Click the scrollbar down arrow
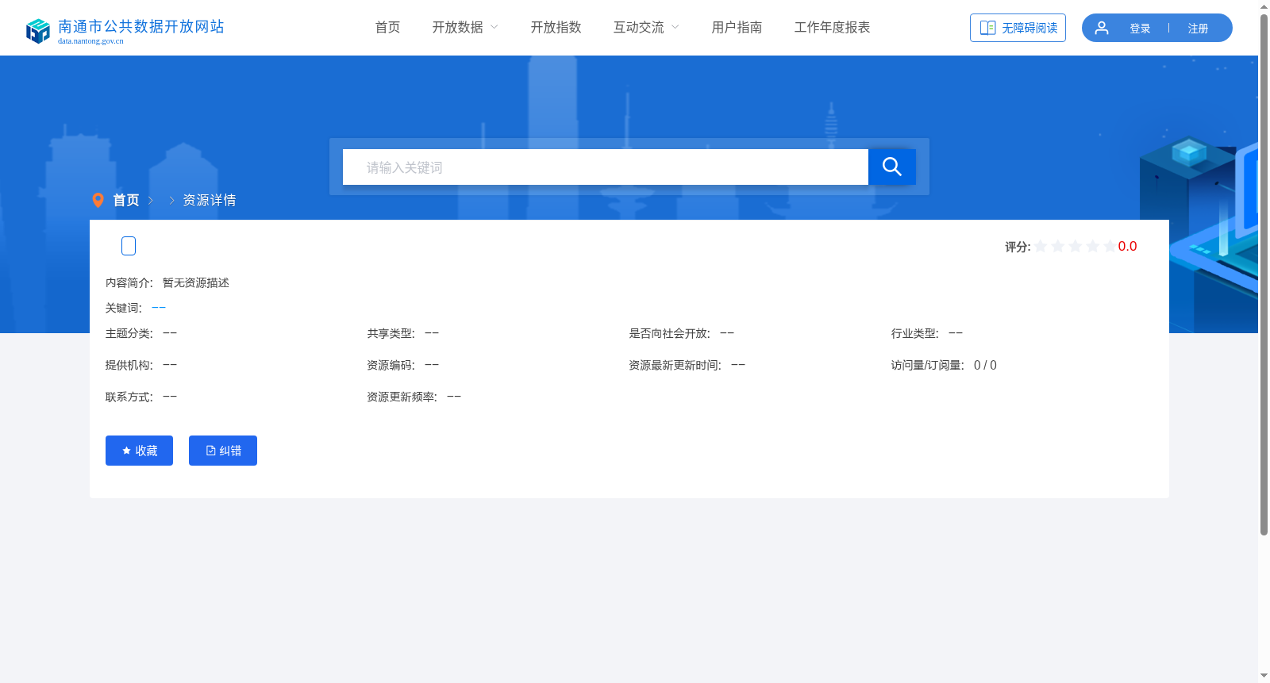The image size is (1270, 683). [x=1264, y=676]
